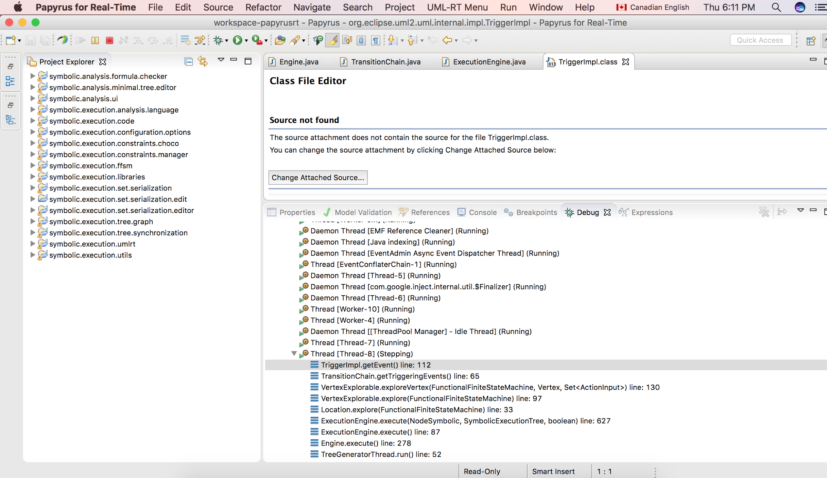Click the Change Attached Source button
The width and height of the screenshot is (827, 478).
(317, 177)
